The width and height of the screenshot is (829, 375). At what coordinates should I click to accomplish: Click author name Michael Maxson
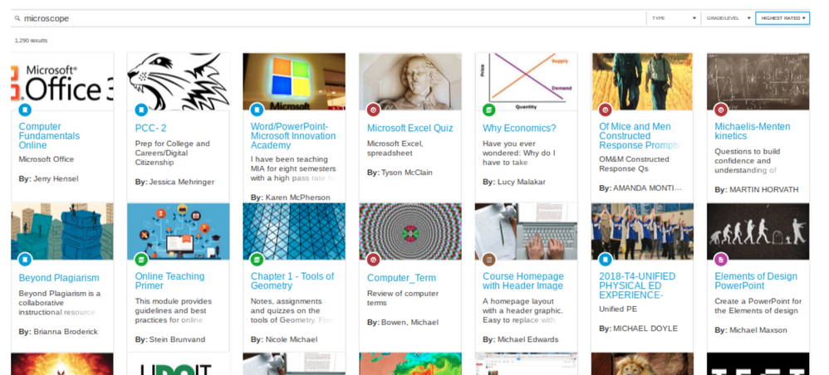click(758, 330)
